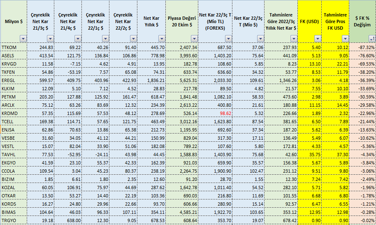Select the BIZIM ticker cell

point(14,179)
